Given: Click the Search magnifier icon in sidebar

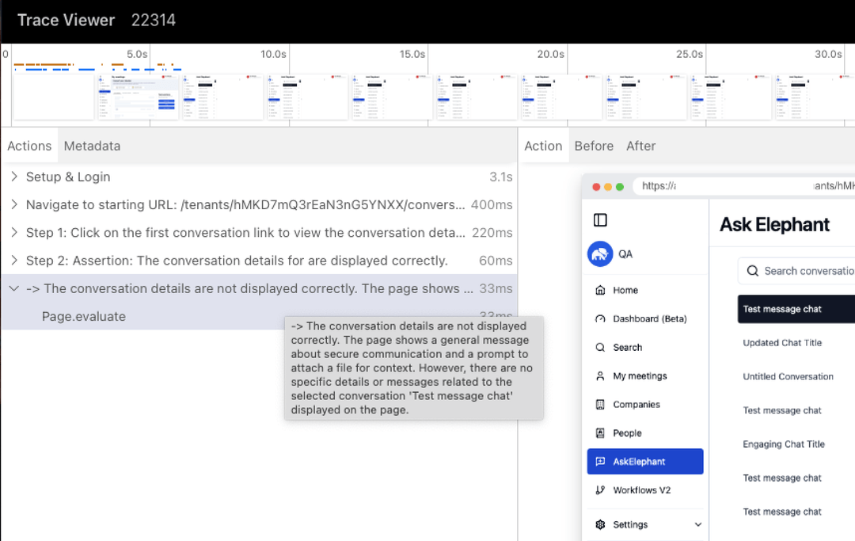Looking at the screenshot, I should (600, 348).
